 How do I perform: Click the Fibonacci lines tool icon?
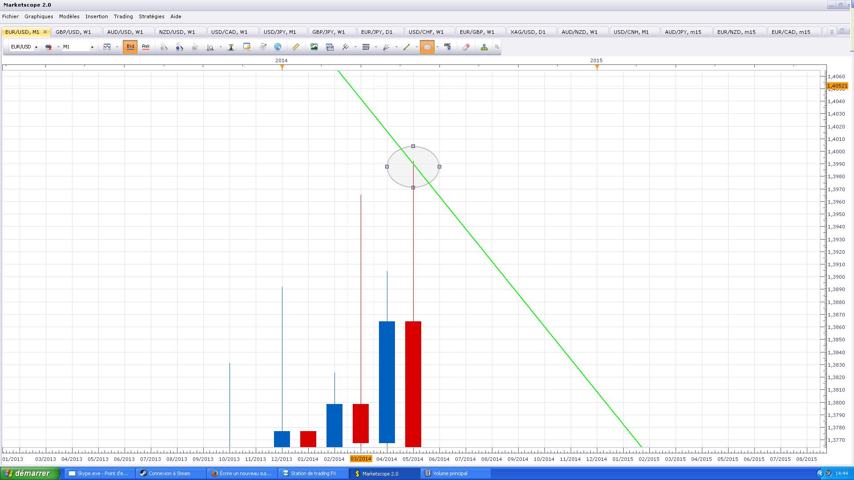click(x=366, y=47)
